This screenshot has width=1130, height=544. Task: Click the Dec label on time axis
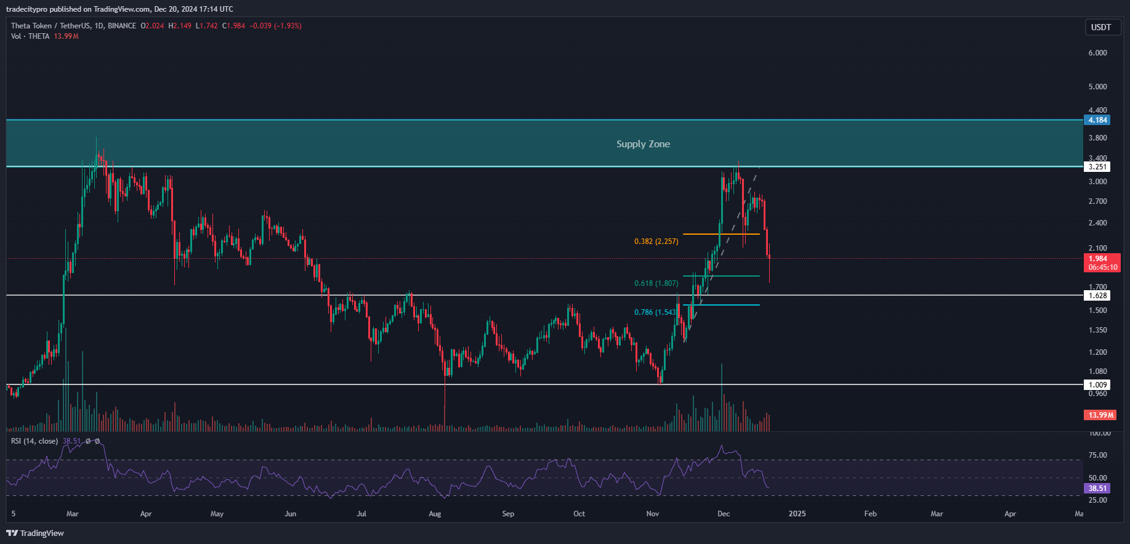pyautogui.click(x=724, y=514)
